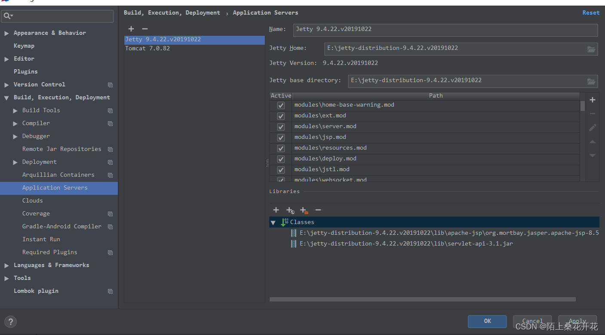The height and width of the screenshot is (335, 605).
Task: Click project-level icon beside Coverage
Action: point(110,214)
